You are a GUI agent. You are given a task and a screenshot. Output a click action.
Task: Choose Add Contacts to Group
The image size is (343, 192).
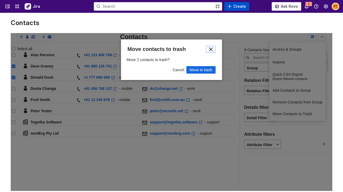coord(297,90)
